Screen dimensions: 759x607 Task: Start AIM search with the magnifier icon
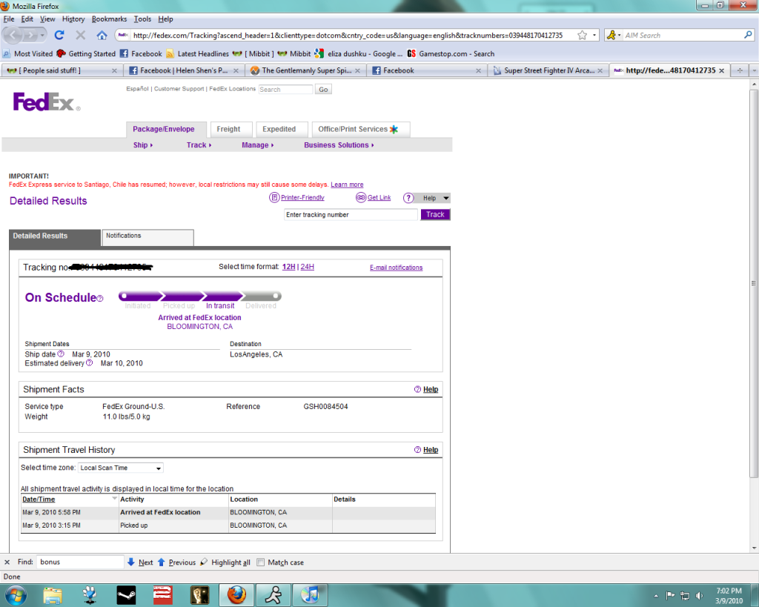point(748,35)
